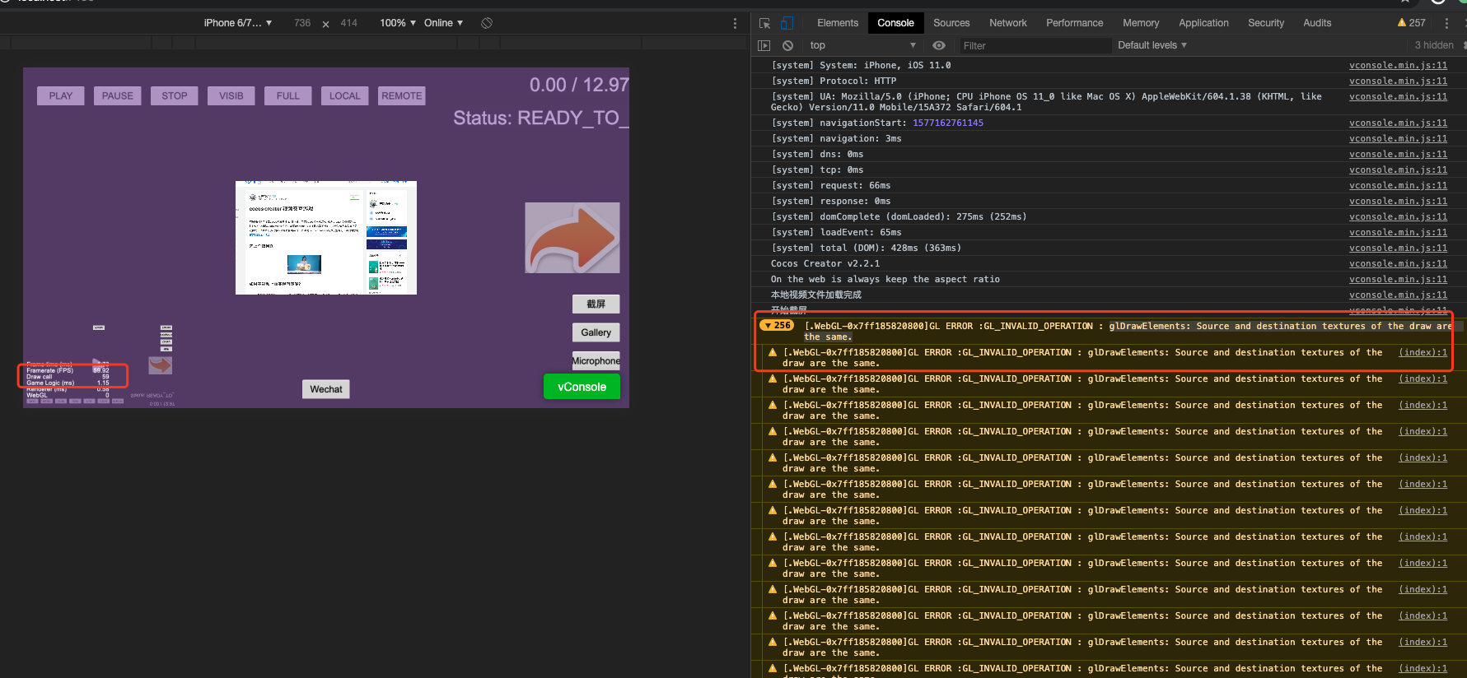
Task: Click the rotate device orientation icon
Action: [x=487, y=23]
